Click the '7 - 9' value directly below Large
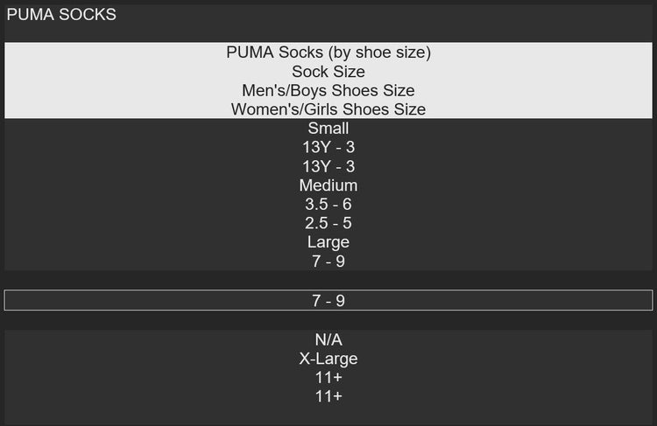Screen dimensions: 657x426 (x=328, y=261)
